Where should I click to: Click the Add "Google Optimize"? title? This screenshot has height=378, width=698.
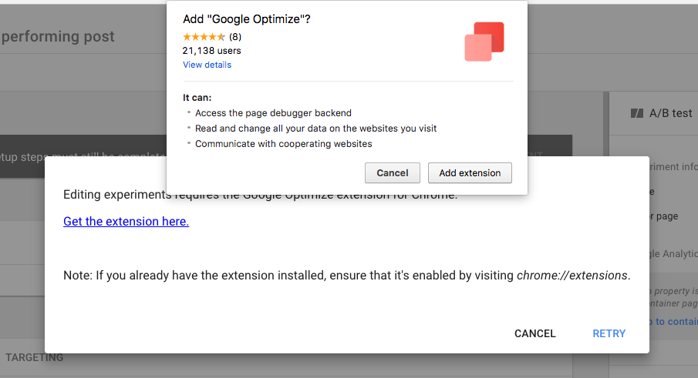click(247, 19)
